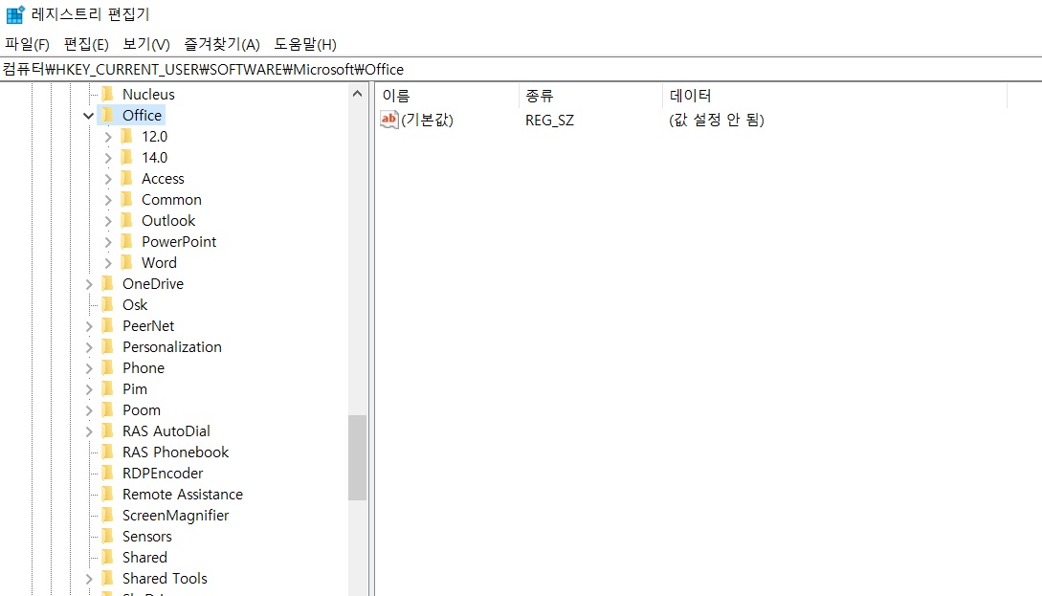Click the registry path address bar
This screenshot has height=596, width=1042.
(x=521, y=69)
